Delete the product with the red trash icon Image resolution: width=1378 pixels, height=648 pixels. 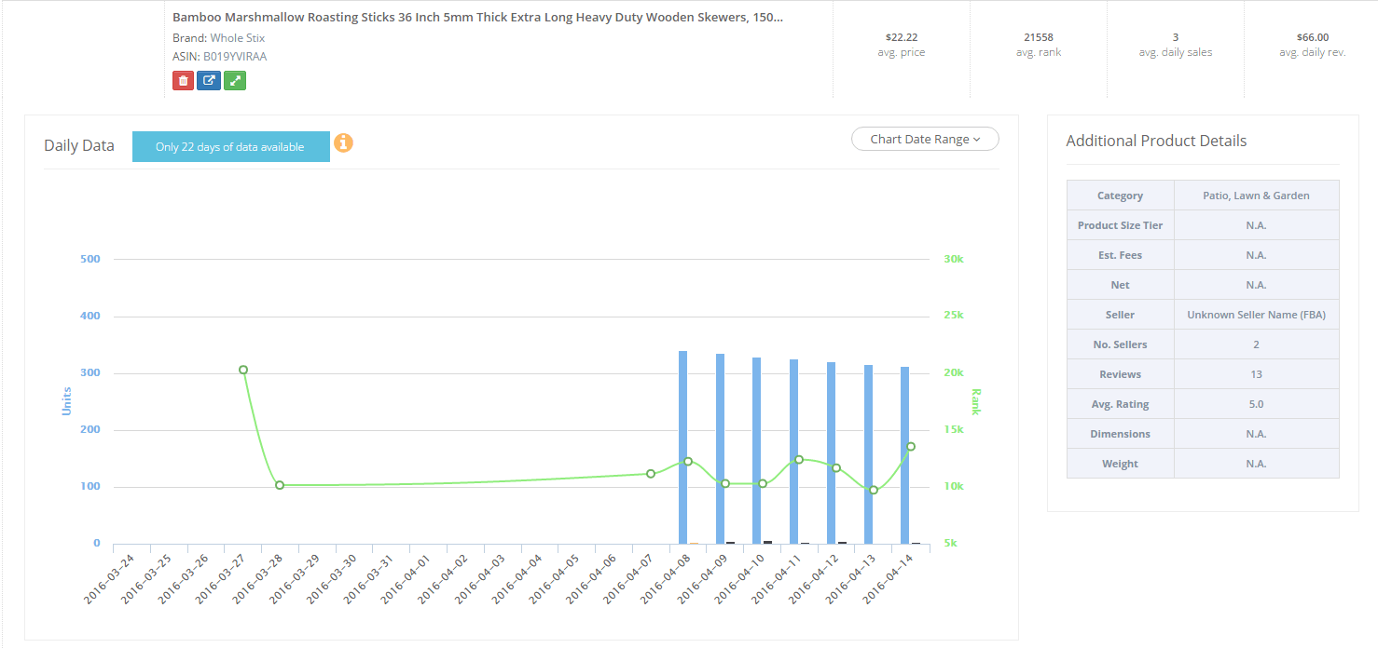(x=183, y=81)
